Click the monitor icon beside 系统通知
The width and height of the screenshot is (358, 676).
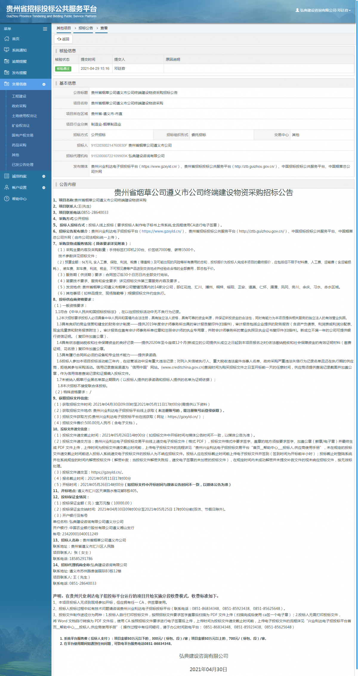(x=7, y=50)
